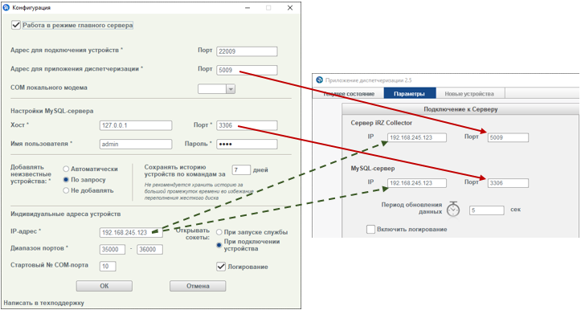Choose При запуске службы socket option
This screenshot has width=581, height=310.
click(219, 232)
